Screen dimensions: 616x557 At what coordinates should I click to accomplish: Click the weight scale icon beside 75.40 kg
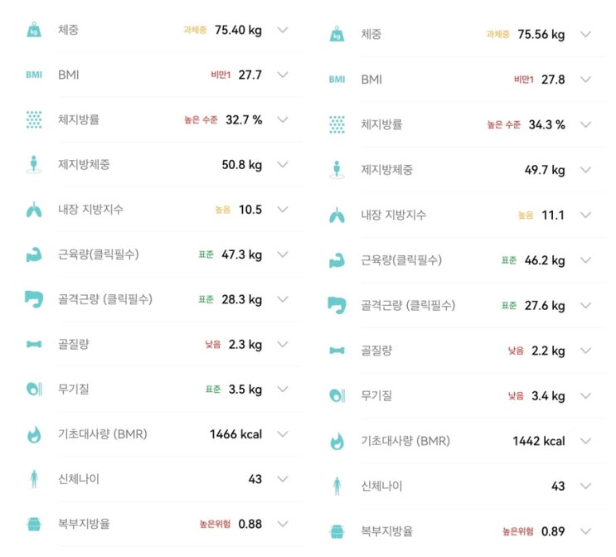pos(34,30)
